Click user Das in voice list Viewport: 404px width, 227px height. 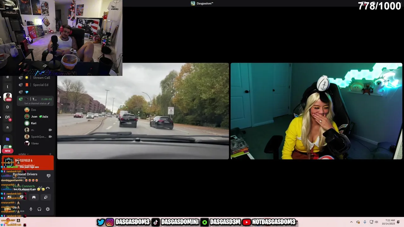[33, 110]
